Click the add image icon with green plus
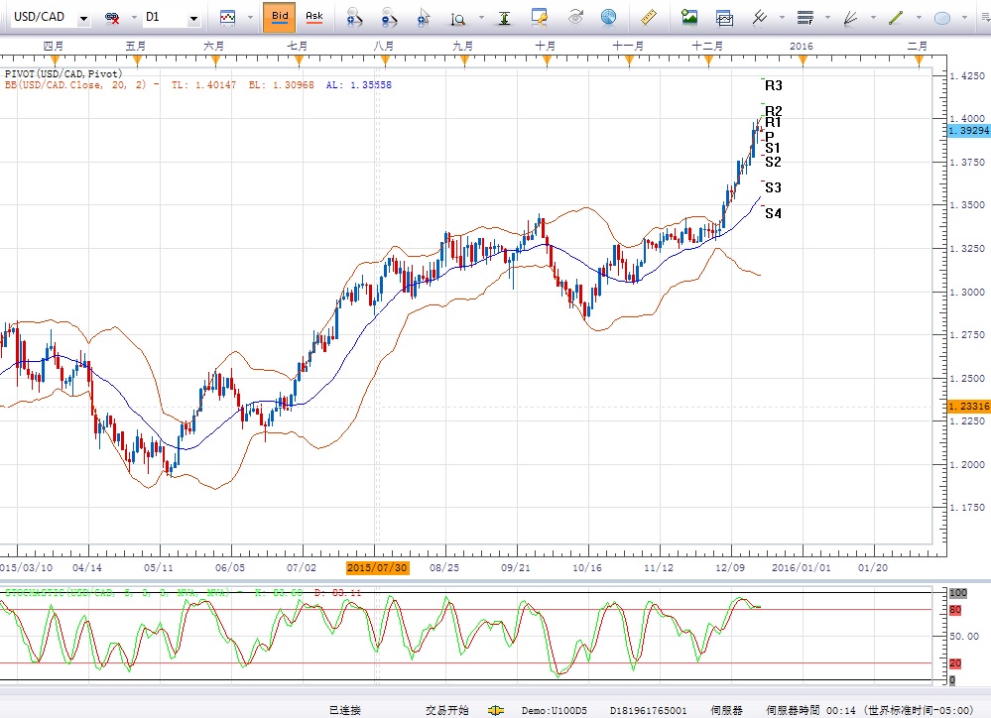Viewport: 991px width, 718px height. (689, 17)
